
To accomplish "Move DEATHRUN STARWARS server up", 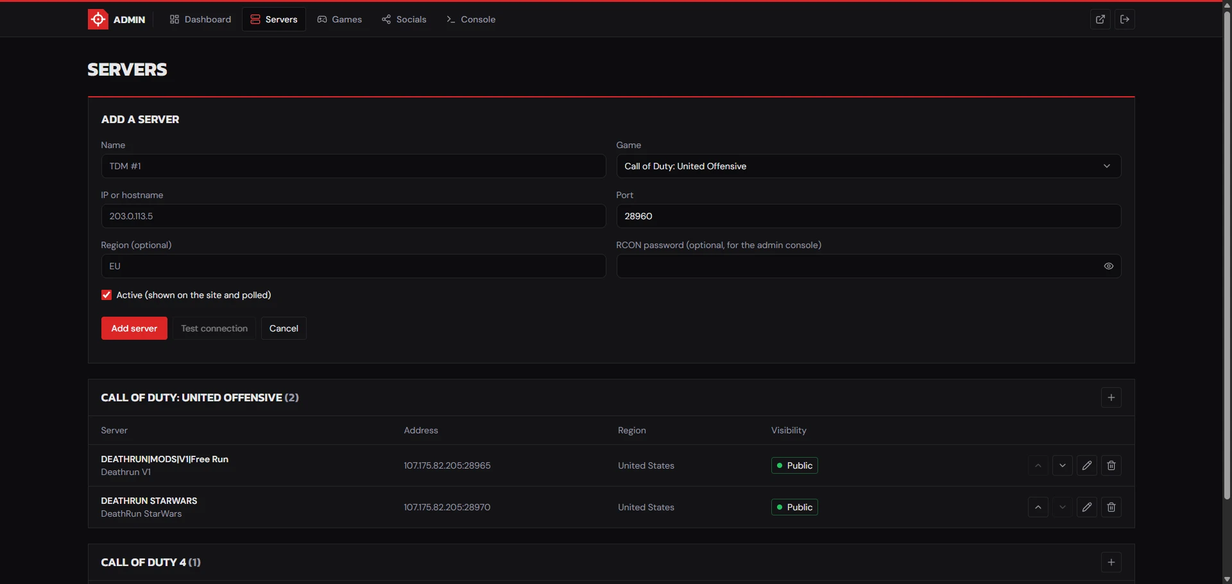I will [x=1038, y=507].
